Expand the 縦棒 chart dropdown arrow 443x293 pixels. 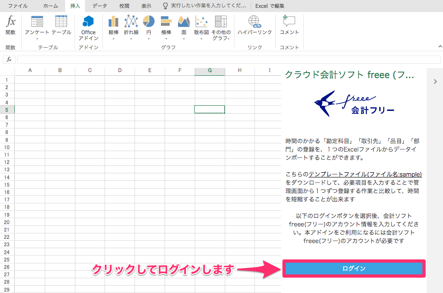(113, 39)
